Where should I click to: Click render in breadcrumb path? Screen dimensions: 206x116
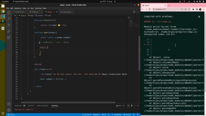[x=39, y=15]
